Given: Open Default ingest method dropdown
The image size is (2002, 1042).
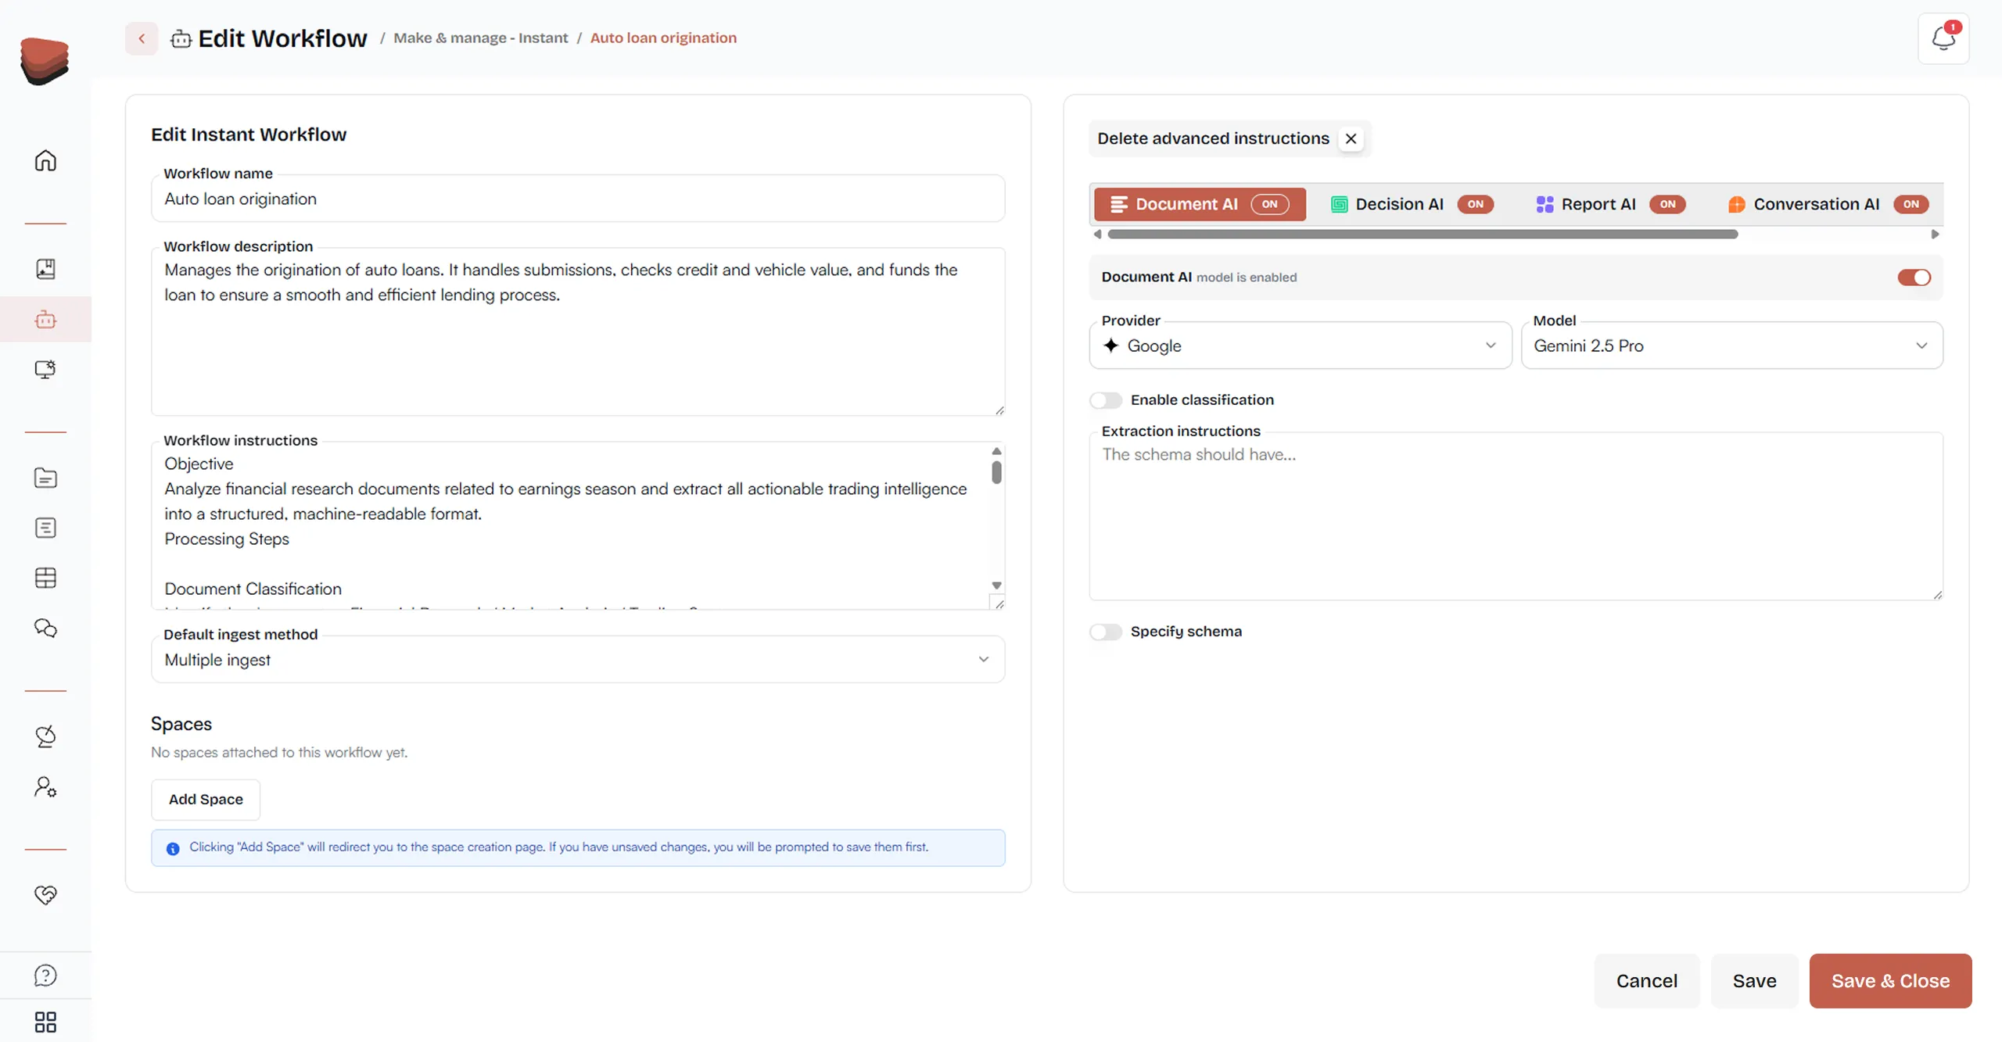Looking at the screenshot, I should (x=577, y=660).
